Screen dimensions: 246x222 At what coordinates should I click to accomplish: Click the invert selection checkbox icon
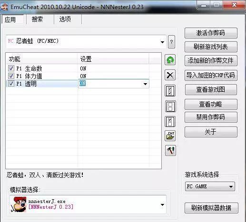(x=170, y=122)
